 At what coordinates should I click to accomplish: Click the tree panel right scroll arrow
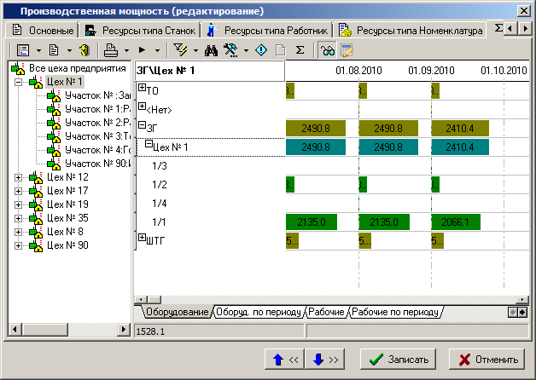124,330
